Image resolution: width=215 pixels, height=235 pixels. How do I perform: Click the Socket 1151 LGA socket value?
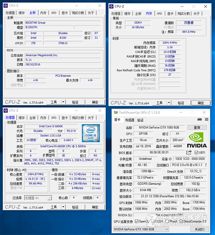[51, 136]
